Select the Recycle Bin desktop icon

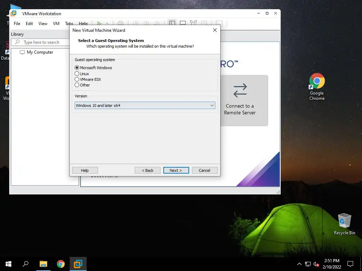pos(344,224)
